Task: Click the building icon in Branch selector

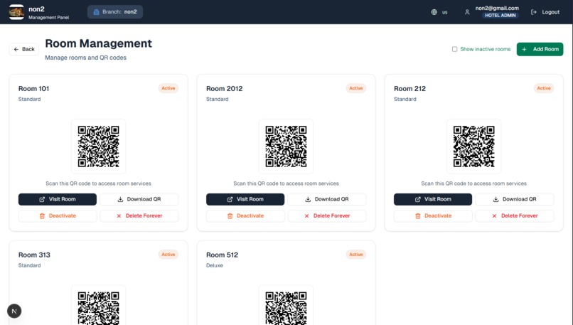Action: [x=96, y=11]
